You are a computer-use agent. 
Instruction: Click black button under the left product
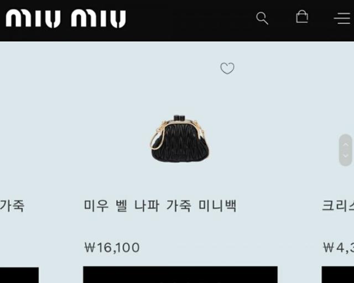click(19, 275)
